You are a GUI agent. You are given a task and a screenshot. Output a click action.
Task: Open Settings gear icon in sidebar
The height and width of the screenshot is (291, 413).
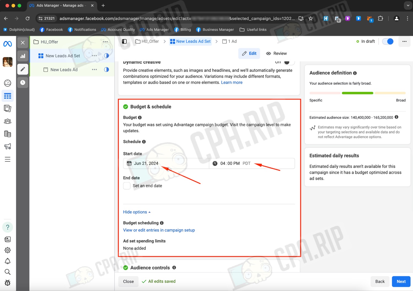pyautogui.click(x=7, y=250)
